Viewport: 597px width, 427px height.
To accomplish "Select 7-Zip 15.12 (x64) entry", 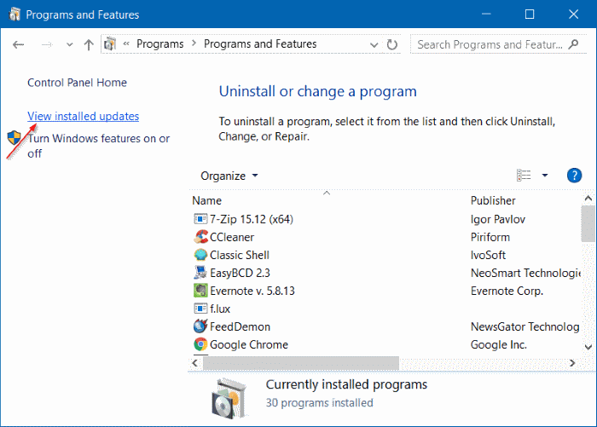I will click(x=252, y=219).
